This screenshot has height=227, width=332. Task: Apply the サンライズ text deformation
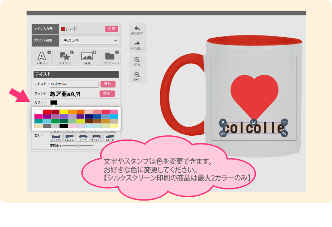pos(96,137)
